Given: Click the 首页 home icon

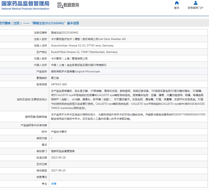Looking at the screenshot, I should pyautogui.click(x=176, y=3).
